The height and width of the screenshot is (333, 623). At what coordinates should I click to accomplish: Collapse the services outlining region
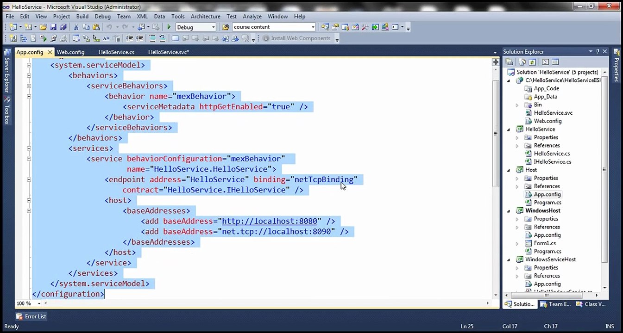(29, 148)
